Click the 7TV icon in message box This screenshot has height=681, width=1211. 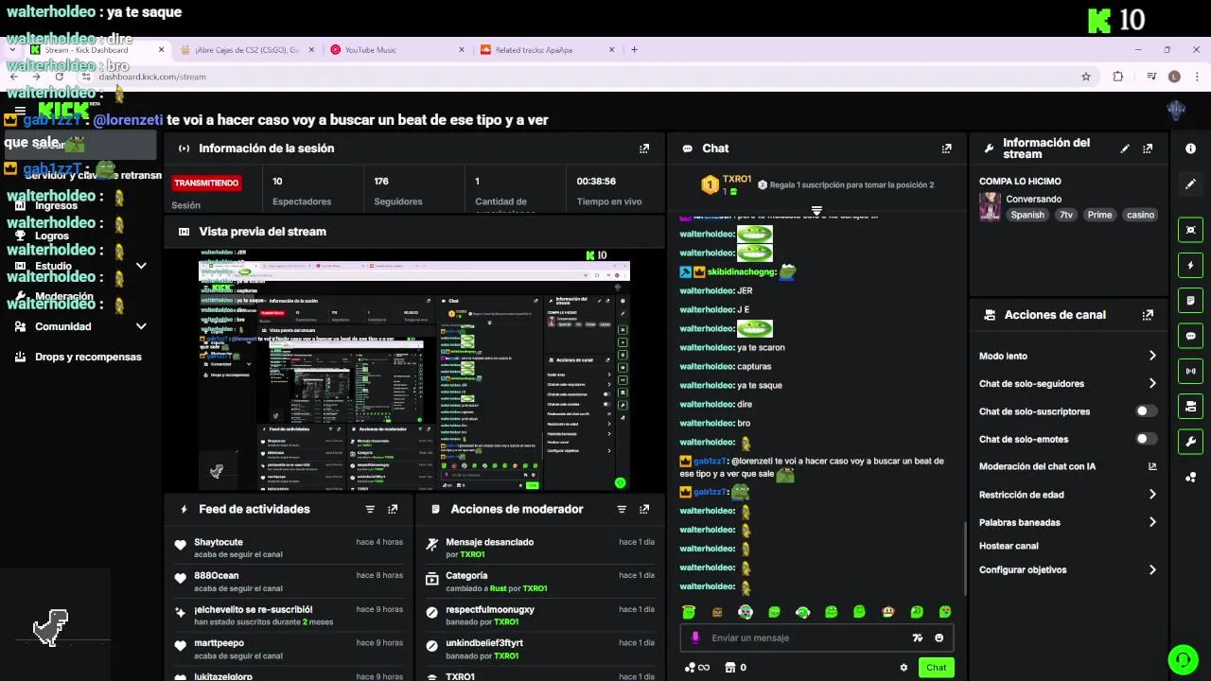coord(917,637)
